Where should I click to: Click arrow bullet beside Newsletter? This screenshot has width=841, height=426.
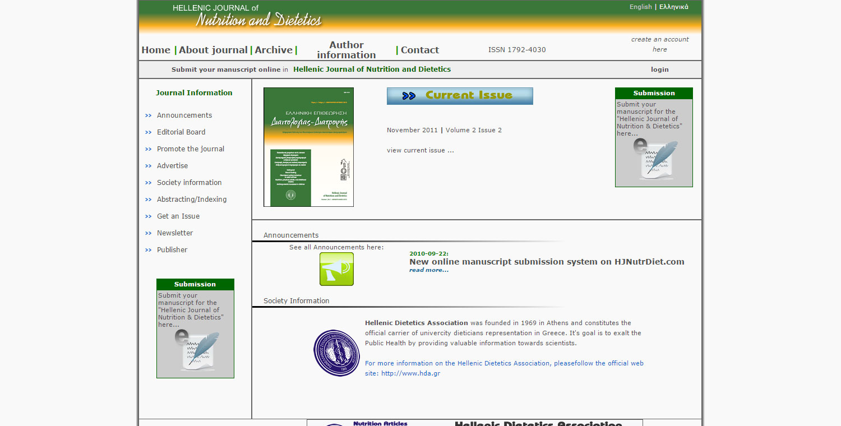click(x=149, y=233)
